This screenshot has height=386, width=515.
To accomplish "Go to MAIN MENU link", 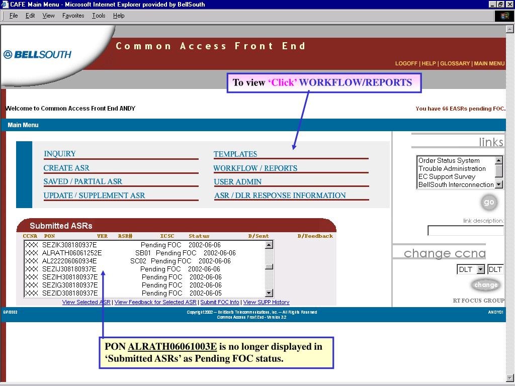I will 489,63.
